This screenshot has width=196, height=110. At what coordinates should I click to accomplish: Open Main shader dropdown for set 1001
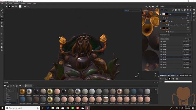pos(187,42)
